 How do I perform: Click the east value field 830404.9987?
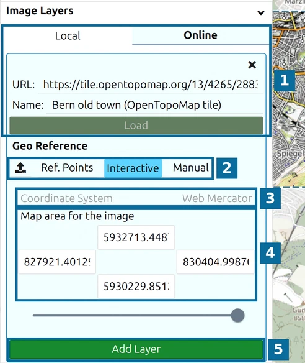(215, 262)
